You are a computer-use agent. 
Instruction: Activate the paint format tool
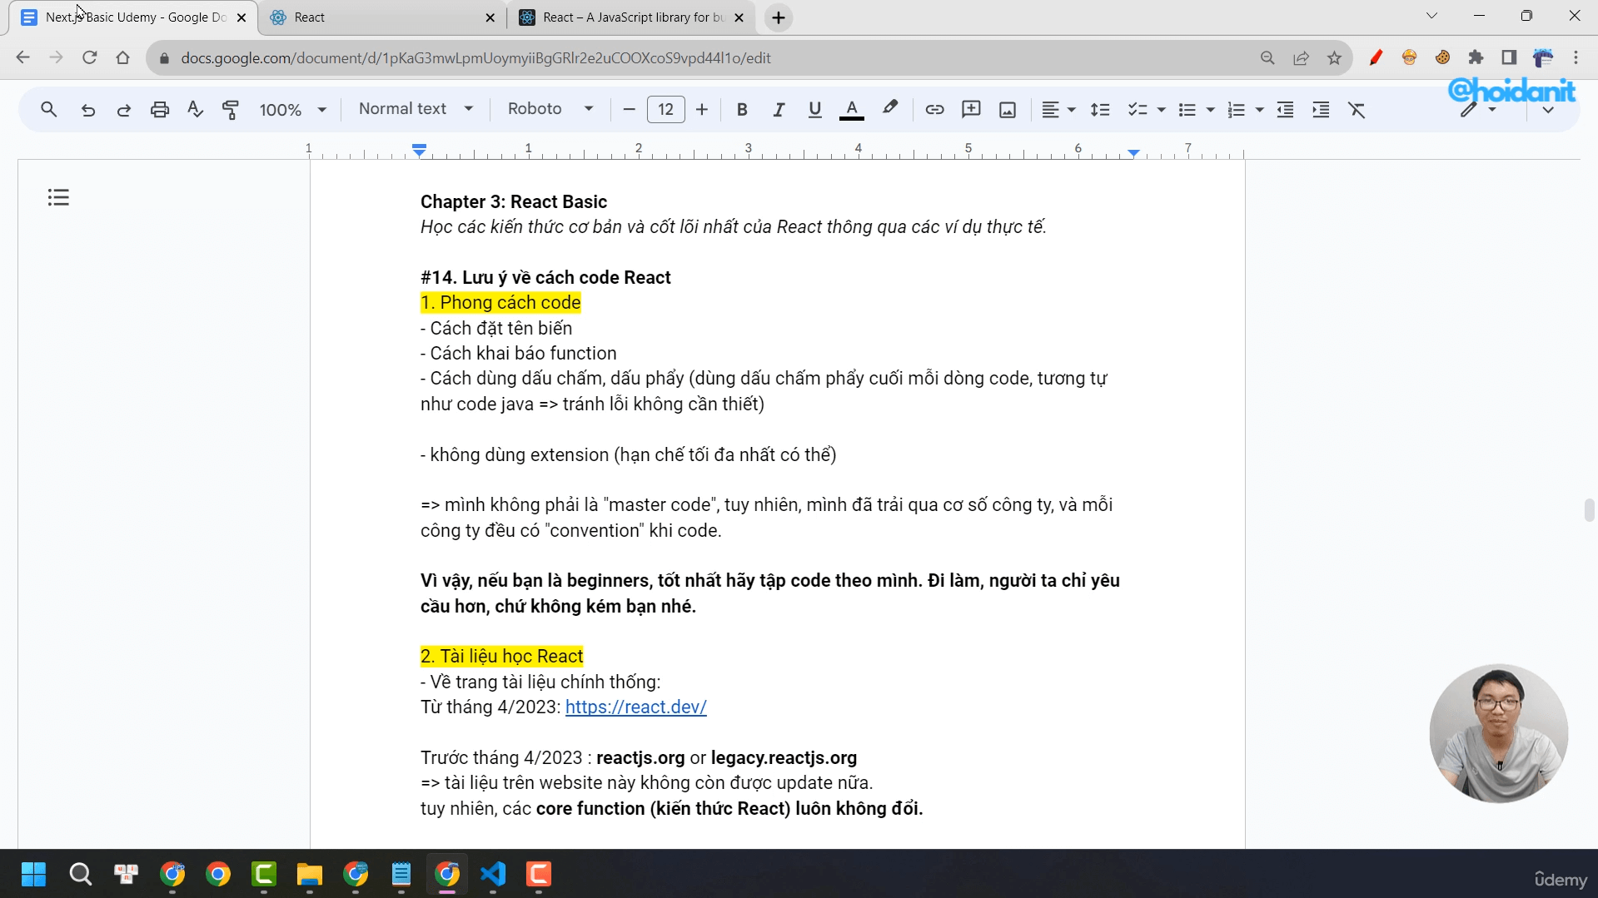click(x=231, y=109)
